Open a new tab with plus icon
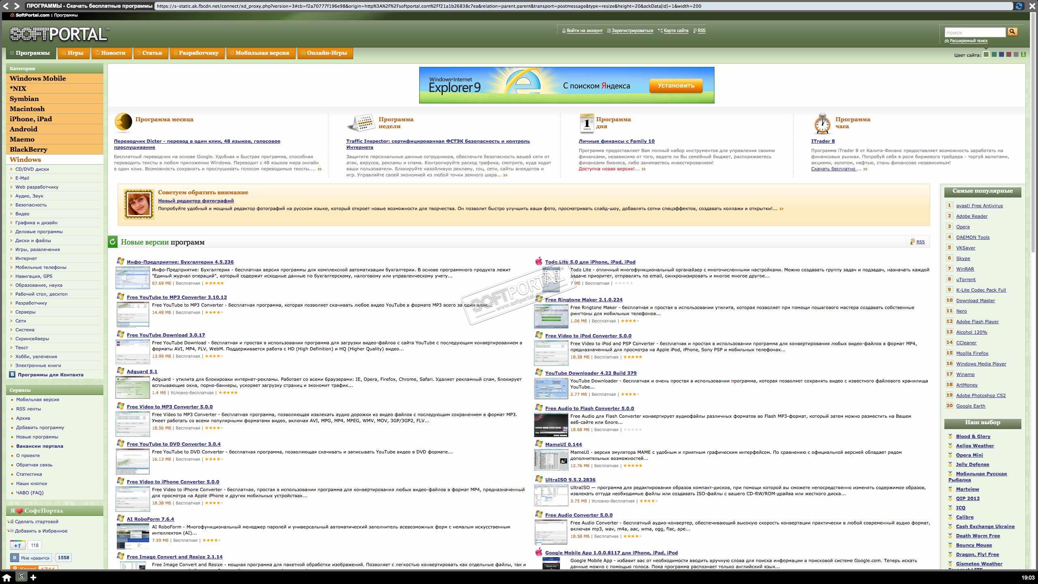 tap(33, 577)
